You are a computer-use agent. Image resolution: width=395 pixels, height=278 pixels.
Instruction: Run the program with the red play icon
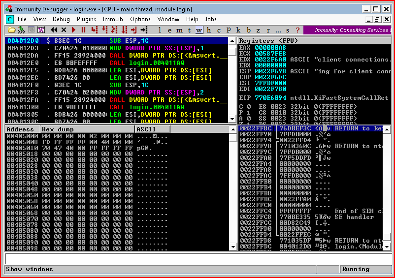pos(73,30)
